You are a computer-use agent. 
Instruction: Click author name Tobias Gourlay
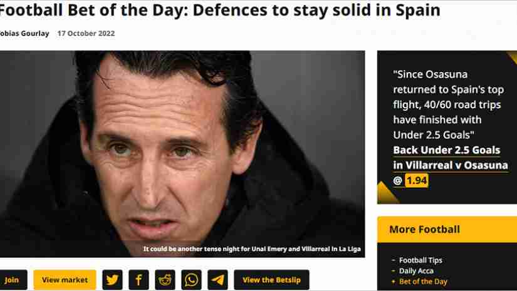tap(24, 33)
